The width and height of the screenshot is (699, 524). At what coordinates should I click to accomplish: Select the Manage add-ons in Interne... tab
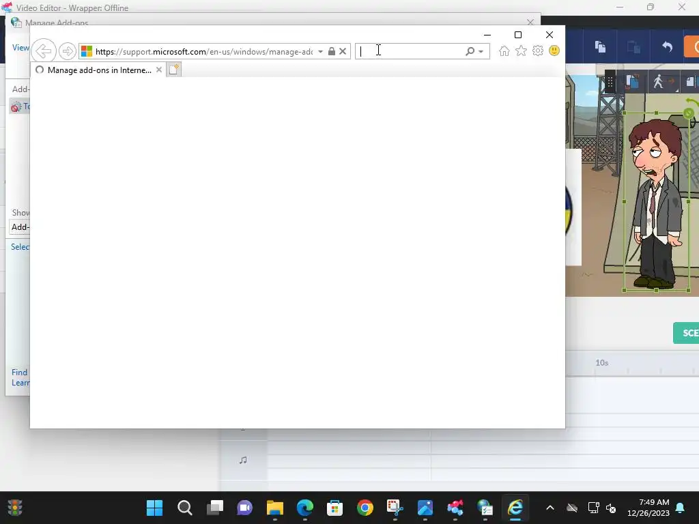[x=99, y=70]
